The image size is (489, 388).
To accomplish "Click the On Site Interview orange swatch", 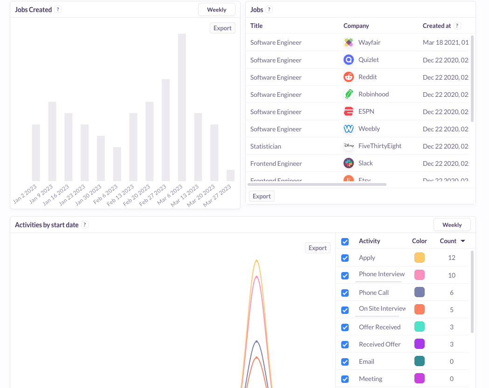I will tap(420, 309).
